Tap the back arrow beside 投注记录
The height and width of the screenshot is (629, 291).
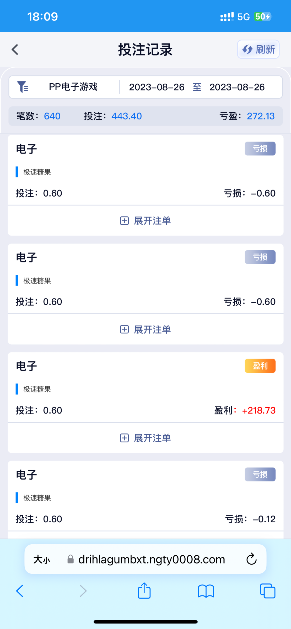[15, 50]
